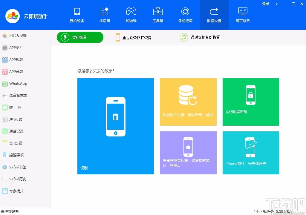
Task: Open the 网页游戏 (Web Games) icon
Action: coord(243,14)
